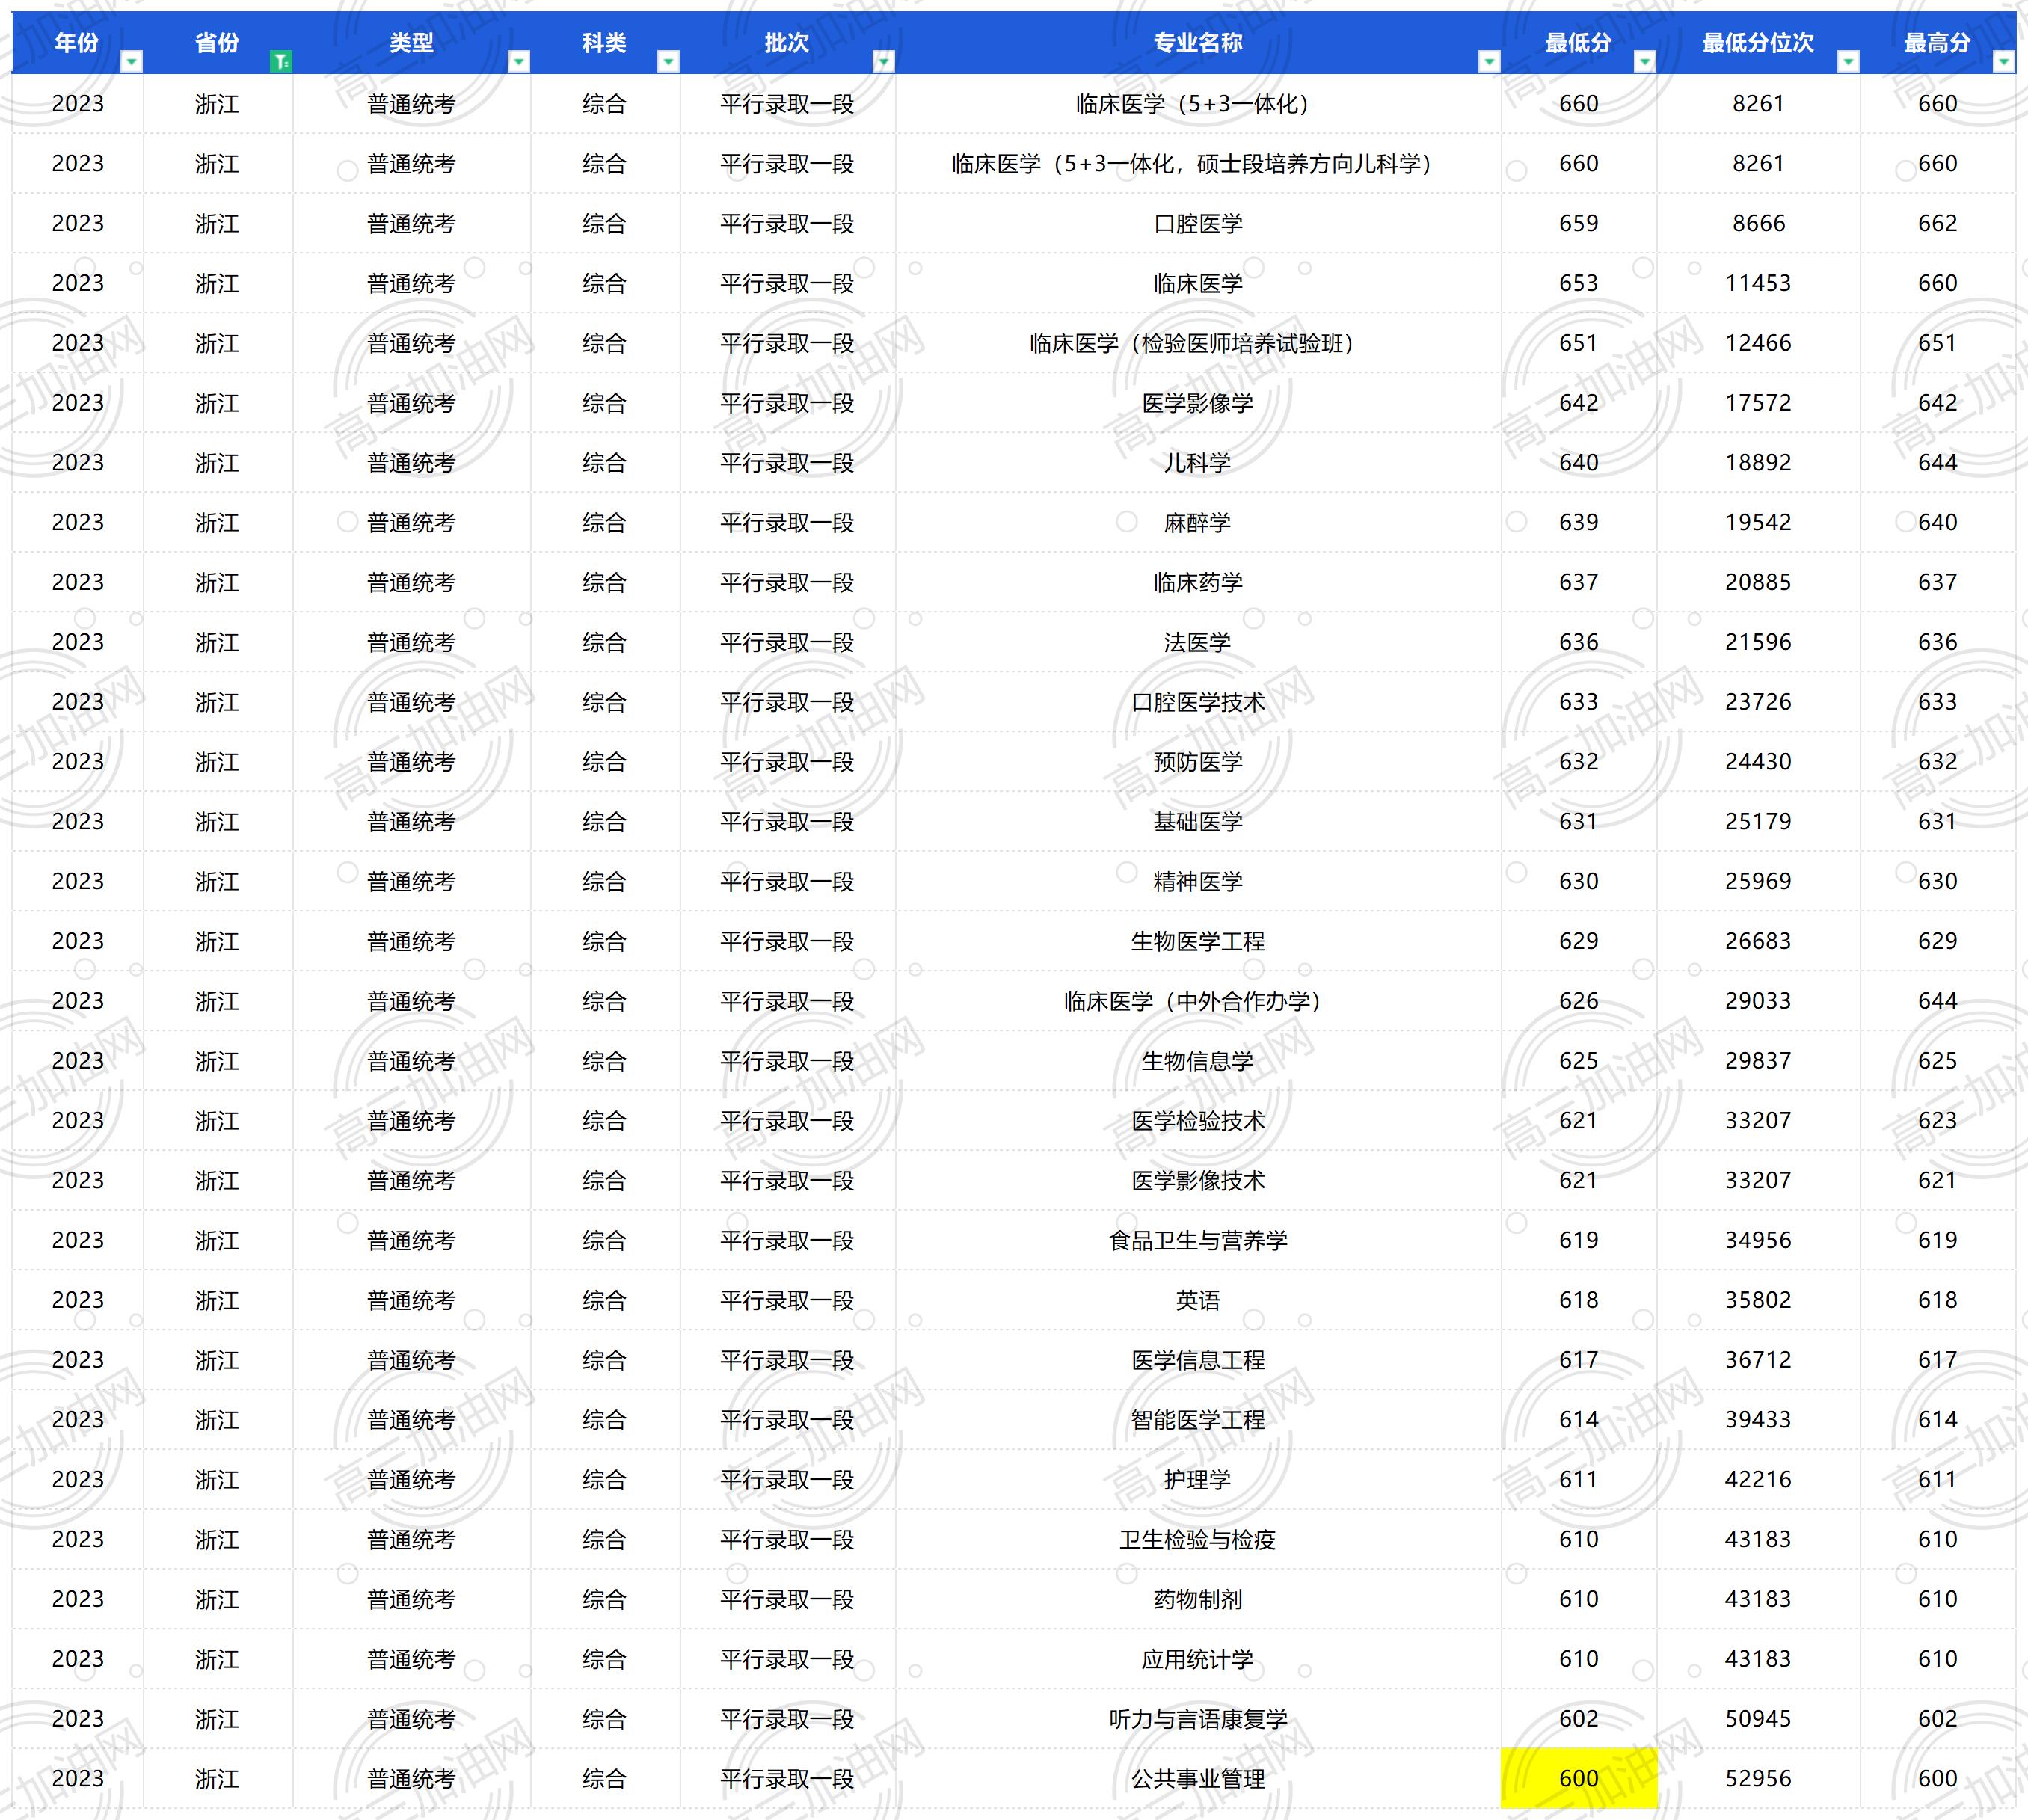Click the 卫生检验与检疫 cell
Viewport: 2028px width, 1820px height.
coord(1198,1540)
